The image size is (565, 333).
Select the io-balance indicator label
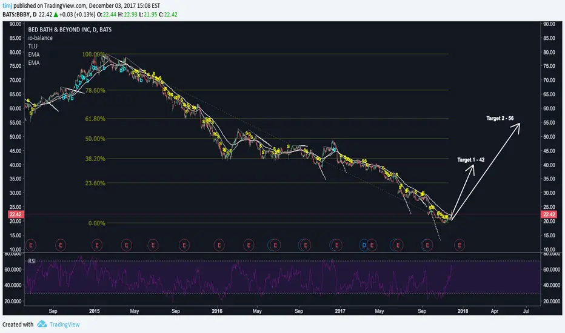41,38
